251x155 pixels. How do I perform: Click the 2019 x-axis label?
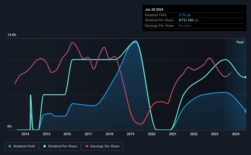[131, 134]
